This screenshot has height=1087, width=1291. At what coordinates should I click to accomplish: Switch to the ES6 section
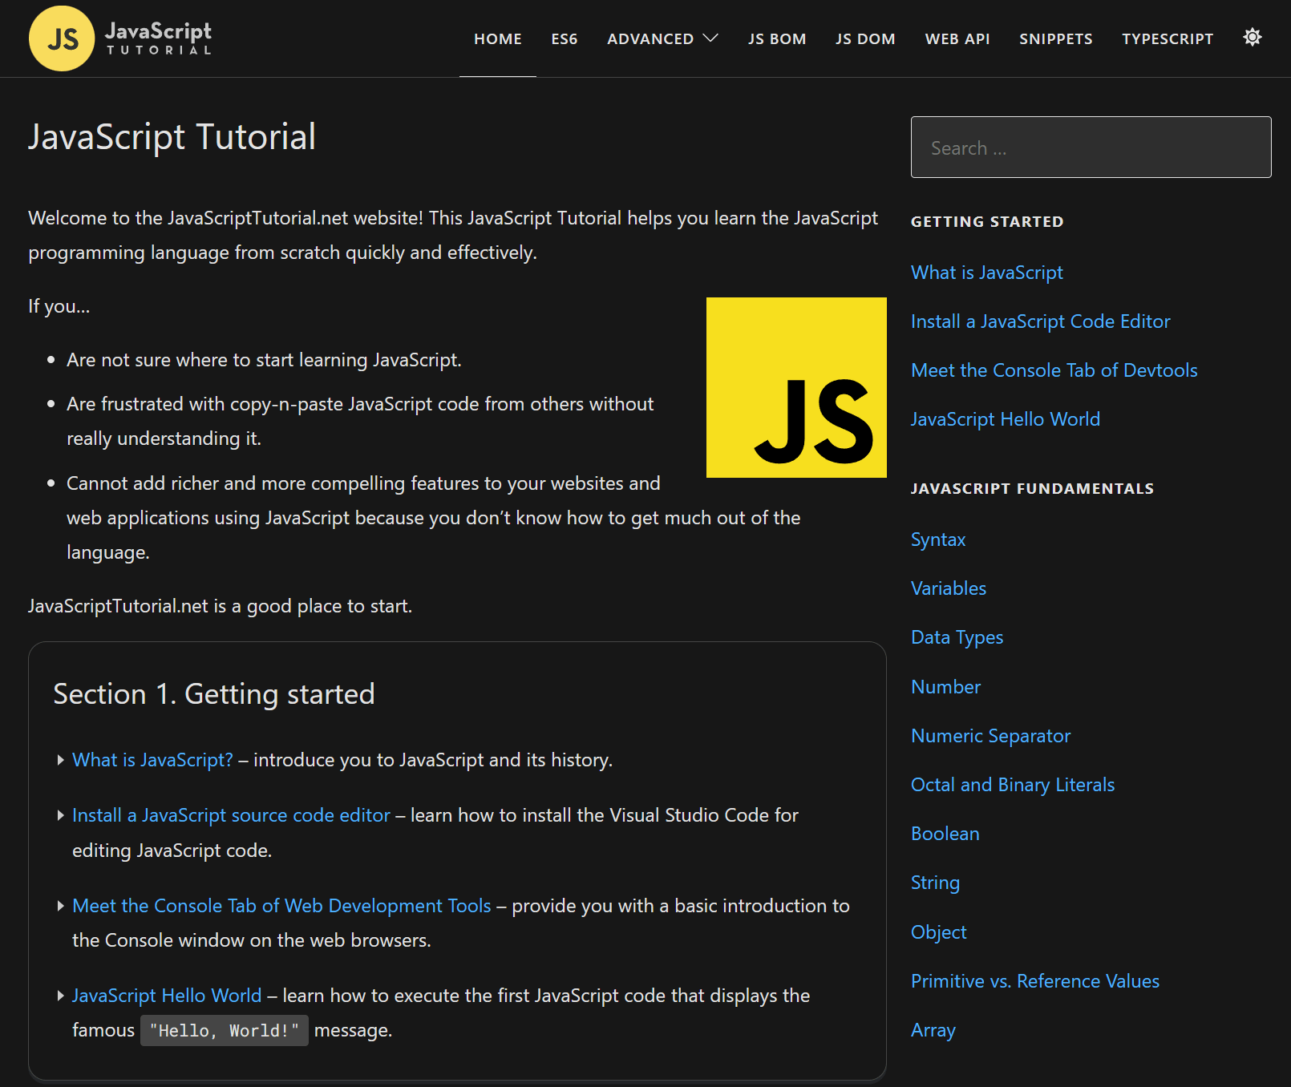[x=564, y=38]
